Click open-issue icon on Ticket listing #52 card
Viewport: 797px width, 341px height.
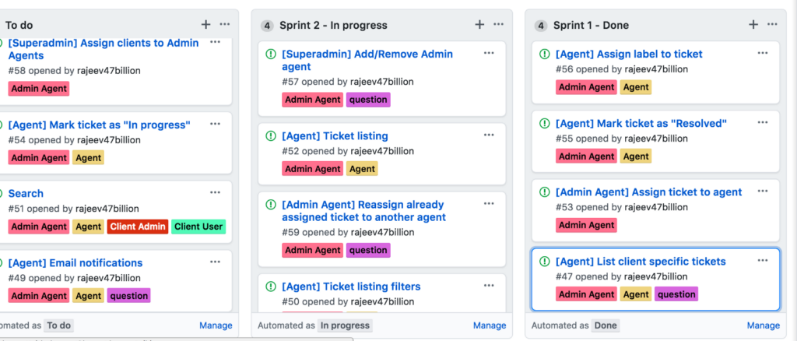tap(271, 135)
